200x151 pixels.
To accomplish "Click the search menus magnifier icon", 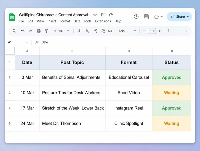I will pos(14,31).
